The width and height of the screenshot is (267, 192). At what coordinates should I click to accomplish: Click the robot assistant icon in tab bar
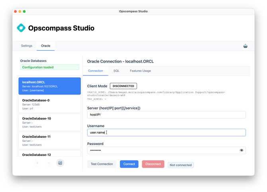tap(245, 46)
